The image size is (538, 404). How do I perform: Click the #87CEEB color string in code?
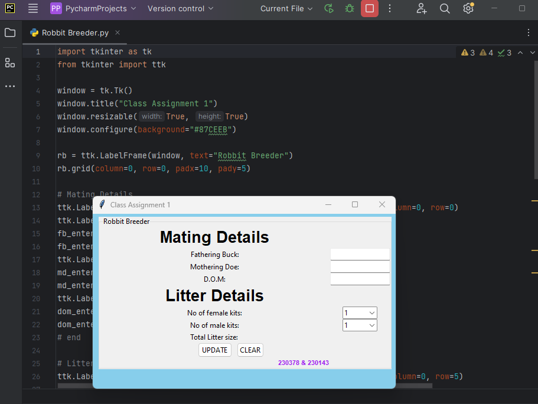coord(211,130)
